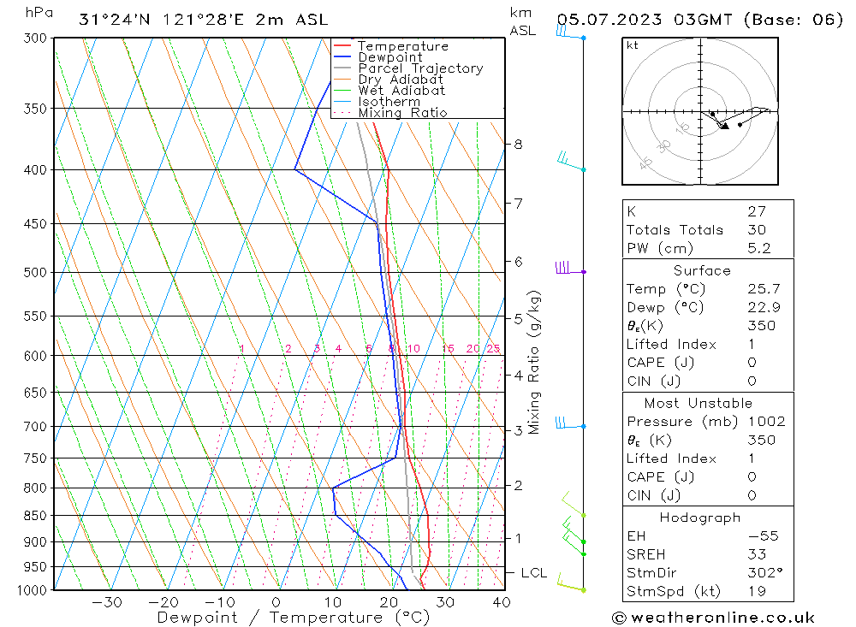Click the K index value 27

(x=757, y=211)
